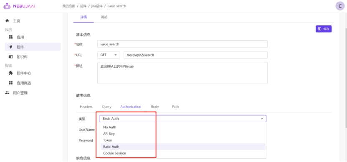This screenshot has width=347, height=162.
Task: Collapse the 类型 Basic Auth dropdown
Action: pyautogui.click(x=183, y=119)
